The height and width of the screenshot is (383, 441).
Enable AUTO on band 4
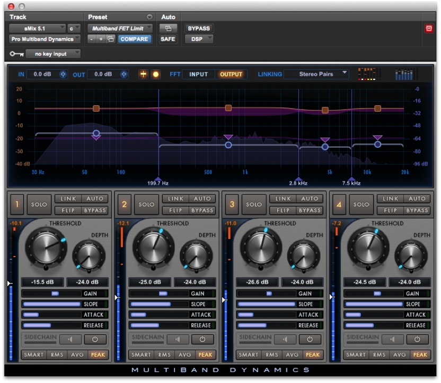tap(417, 199)
